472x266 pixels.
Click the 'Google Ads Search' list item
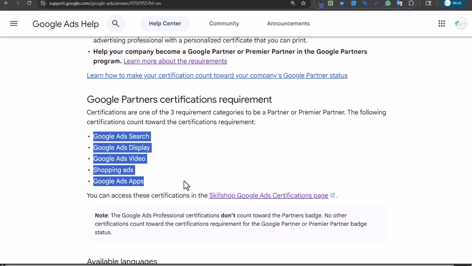121,136
